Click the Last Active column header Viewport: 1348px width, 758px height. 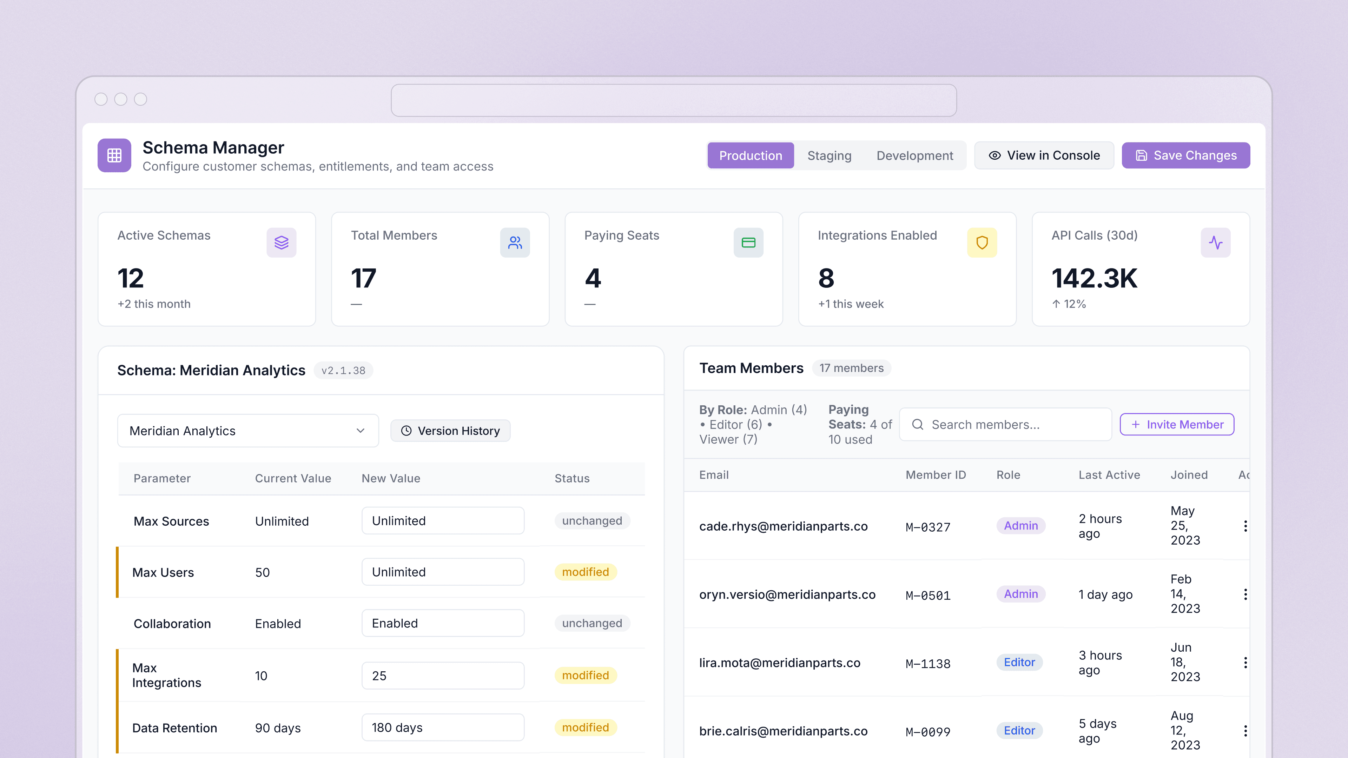1109,474
